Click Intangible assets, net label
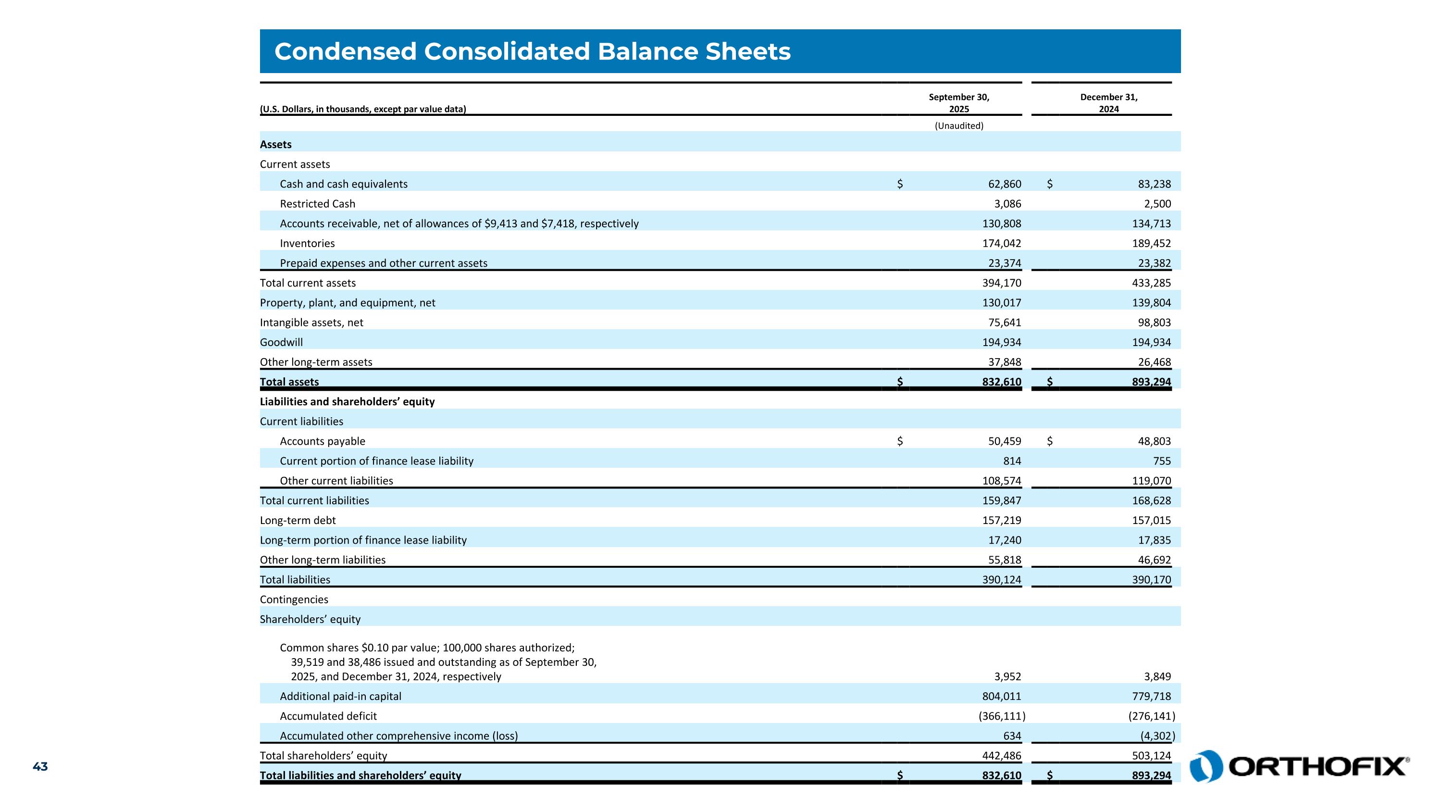The width and height of the screenshot is (1442, 811). [311, 323]
